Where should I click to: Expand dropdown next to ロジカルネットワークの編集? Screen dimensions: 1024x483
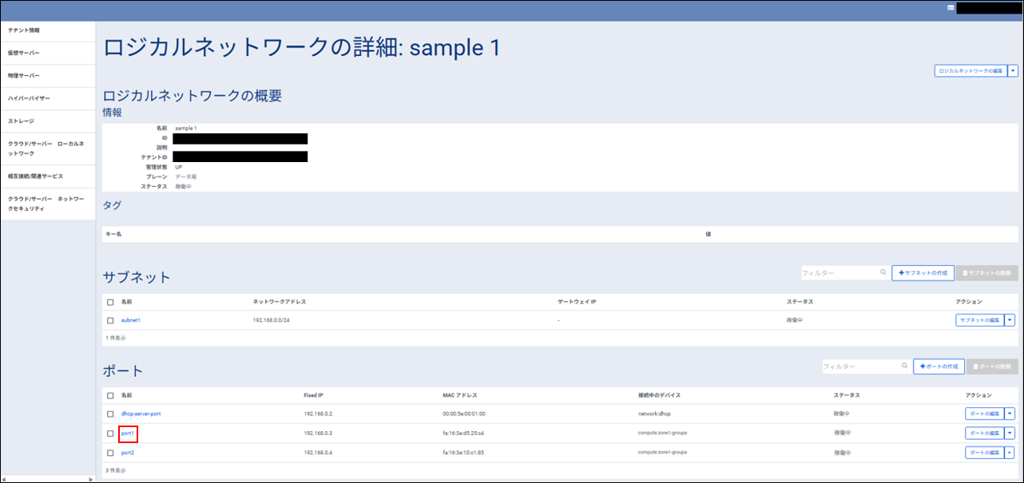click(x=1013, y=71)
